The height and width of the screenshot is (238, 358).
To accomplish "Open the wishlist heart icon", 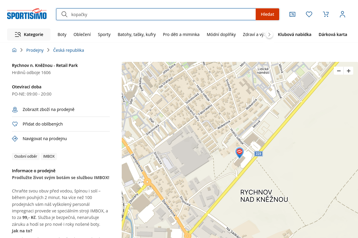I will tap(309, 14).
